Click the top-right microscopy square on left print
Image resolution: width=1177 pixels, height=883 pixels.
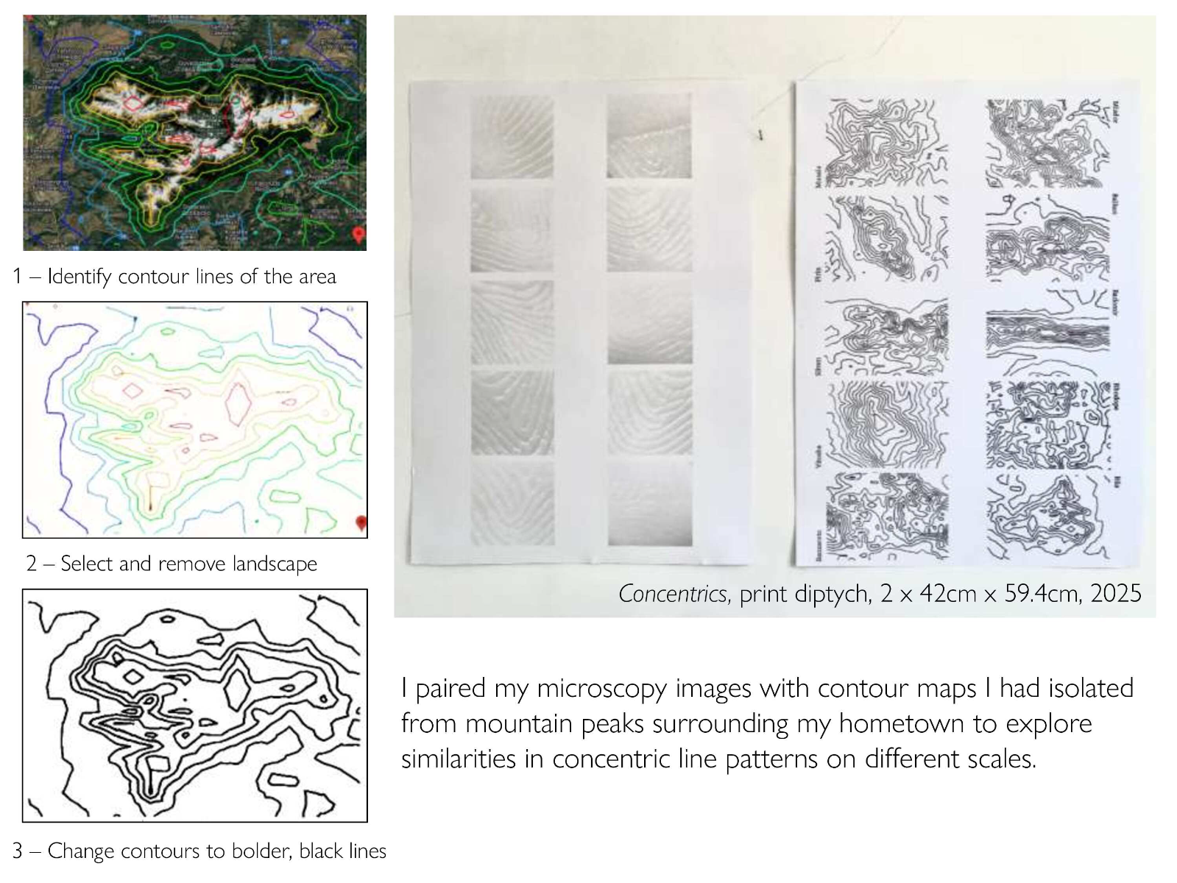[x=649, y=135]
